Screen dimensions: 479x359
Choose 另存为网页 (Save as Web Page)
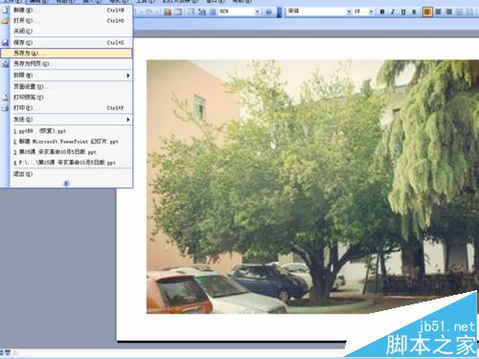66,64
